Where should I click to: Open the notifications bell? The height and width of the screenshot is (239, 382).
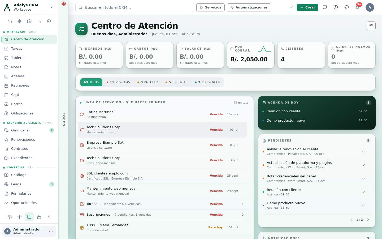(x=357, y=7)
